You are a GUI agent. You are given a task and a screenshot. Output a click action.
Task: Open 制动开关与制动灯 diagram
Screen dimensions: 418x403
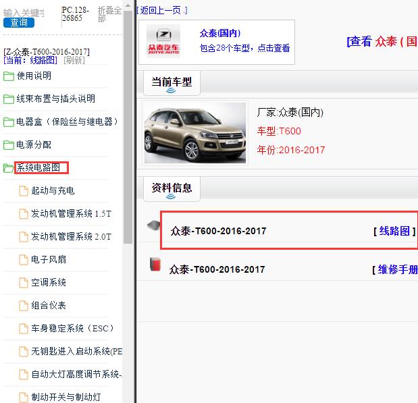66,397
